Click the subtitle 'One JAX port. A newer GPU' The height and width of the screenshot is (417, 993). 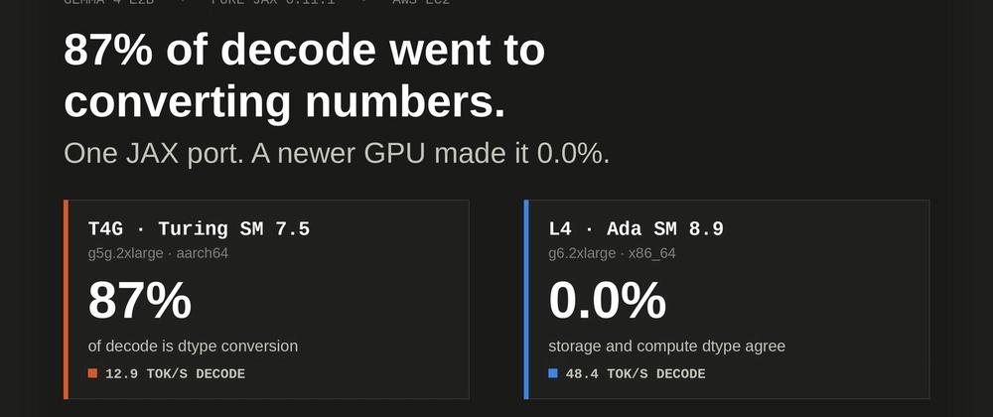point(244,154)
